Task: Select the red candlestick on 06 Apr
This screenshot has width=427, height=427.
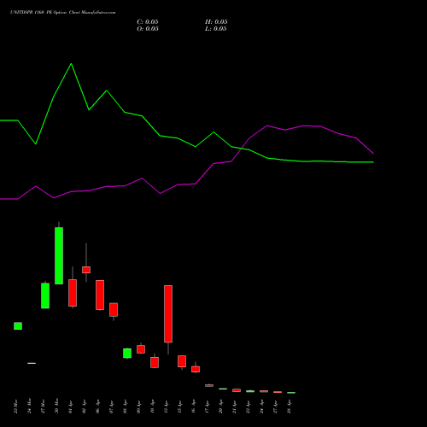Action: click(100, 295)
